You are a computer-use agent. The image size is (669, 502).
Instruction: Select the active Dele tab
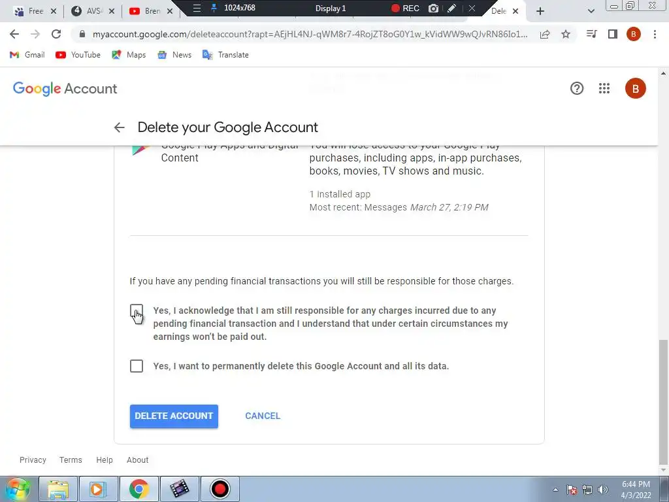498,11
